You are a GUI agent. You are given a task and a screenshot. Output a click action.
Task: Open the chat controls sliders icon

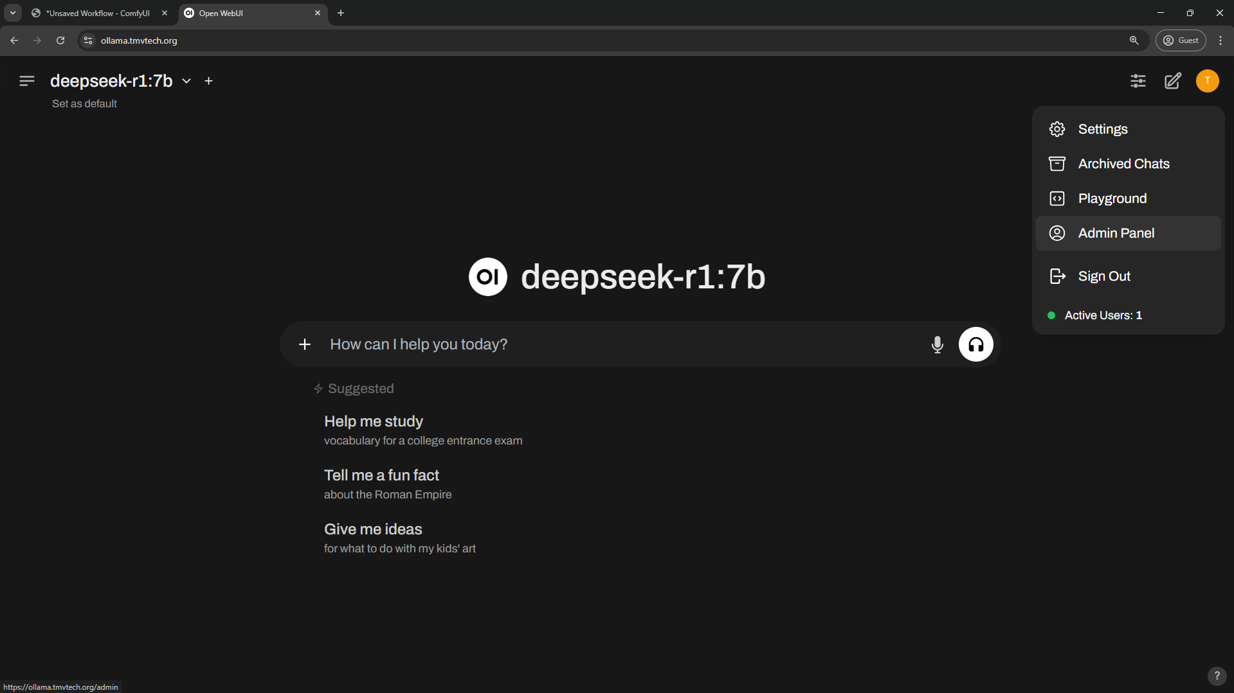pos(1138,81)
